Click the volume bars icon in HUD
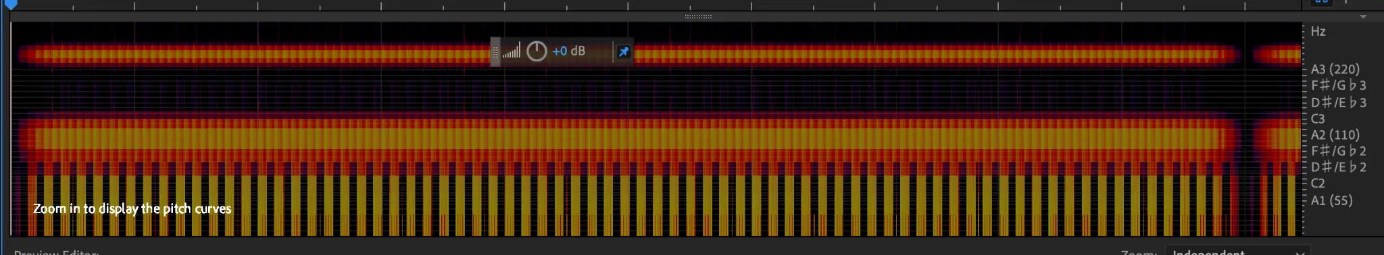Viewport: 1384px width, 255px height. 512,51
